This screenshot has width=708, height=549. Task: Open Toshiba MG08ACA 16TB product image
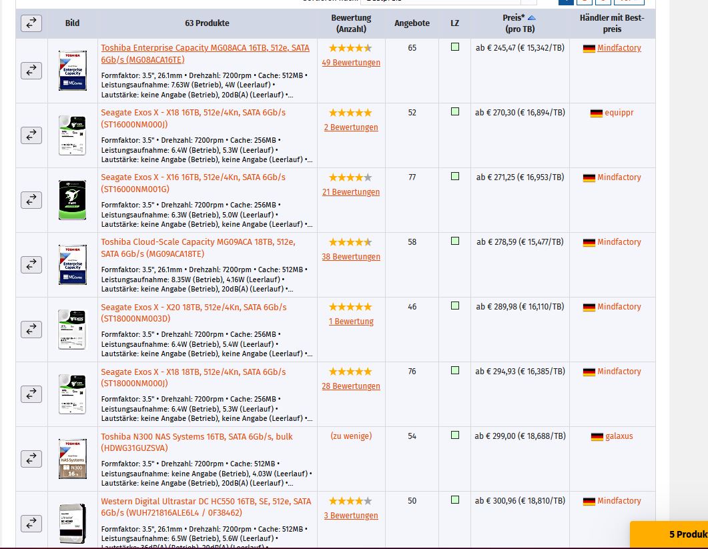72,71
